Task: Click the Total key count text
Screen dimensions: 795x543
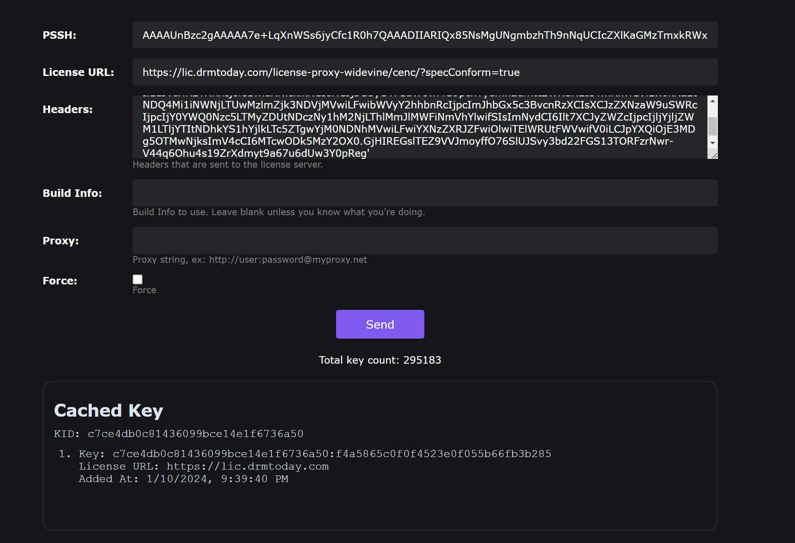Action: tap(380, 360)
